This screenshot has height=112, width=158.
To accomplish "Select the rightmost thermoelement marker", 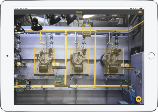I will [x=127, y=65].
